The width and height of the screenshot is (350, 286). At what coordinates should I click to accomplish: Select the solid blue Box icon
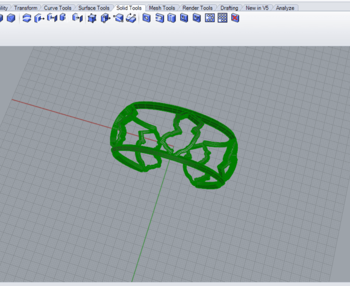coord(11,18)
